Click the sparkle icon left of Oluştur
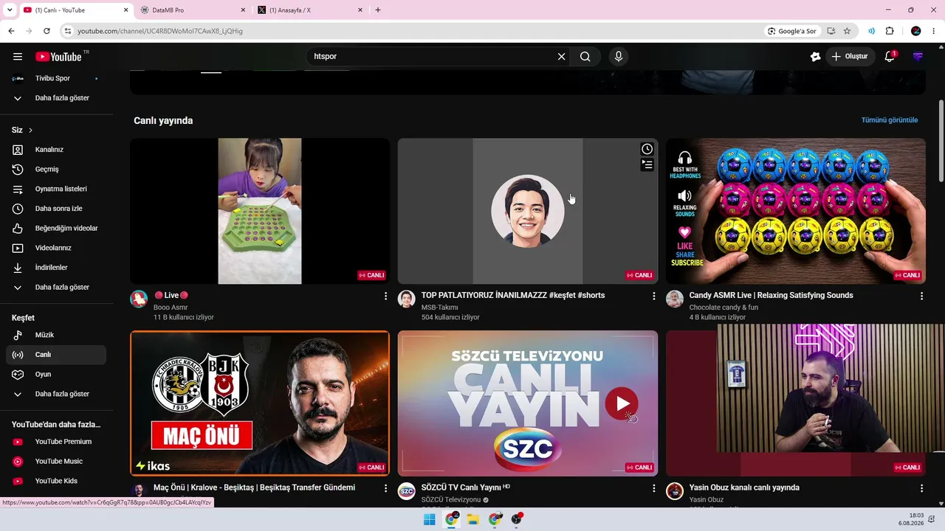This screenshot has height=531, width=945. pyautogui.click(x=815, y=57)
